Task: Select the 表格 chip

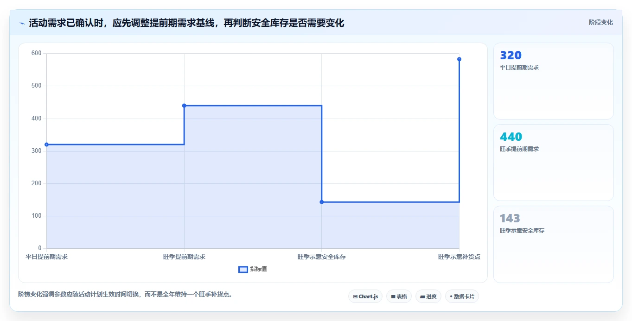Action: point(399,296)
